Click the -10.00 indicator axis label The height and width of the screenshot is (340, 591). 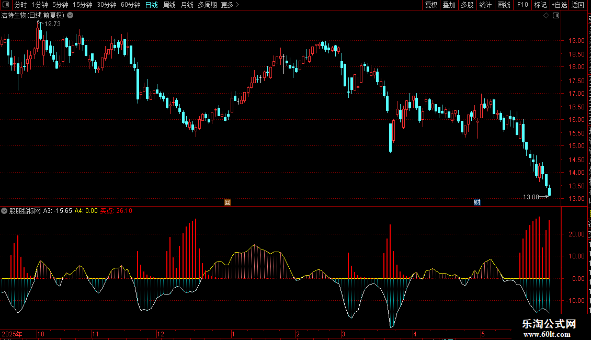575,301
